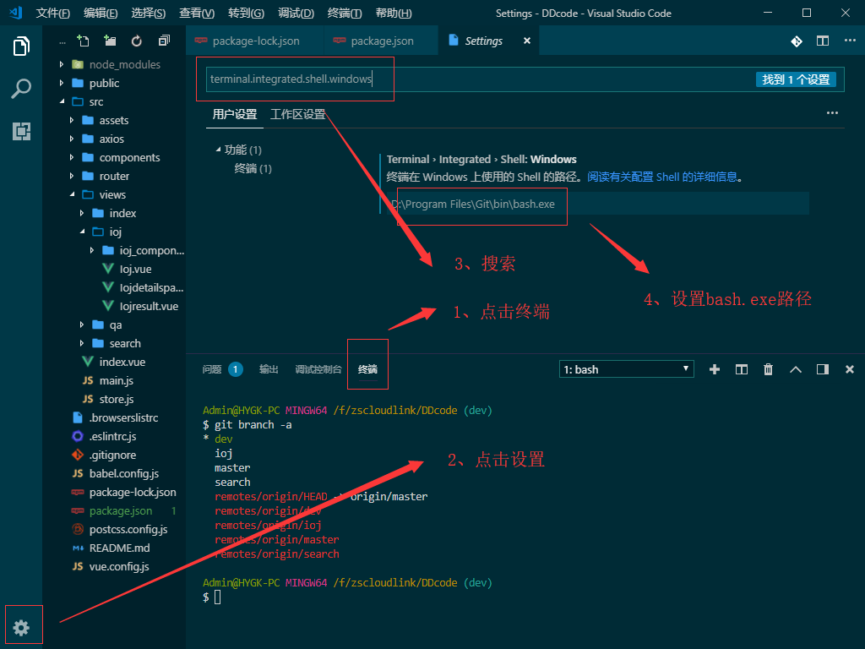
Task: Switch to 工作区设置 settings tab
Action: (298, 114)
